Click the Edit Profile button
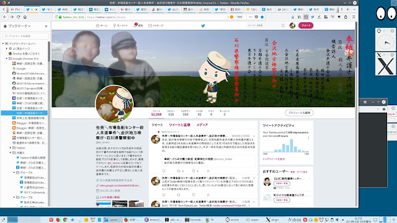This screenshot has width=397, height=223. [299, 113]
